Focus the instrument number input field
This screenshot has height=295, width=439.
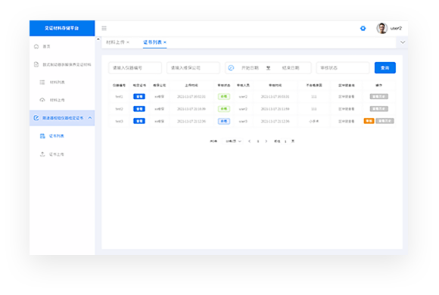pos(135,68)
